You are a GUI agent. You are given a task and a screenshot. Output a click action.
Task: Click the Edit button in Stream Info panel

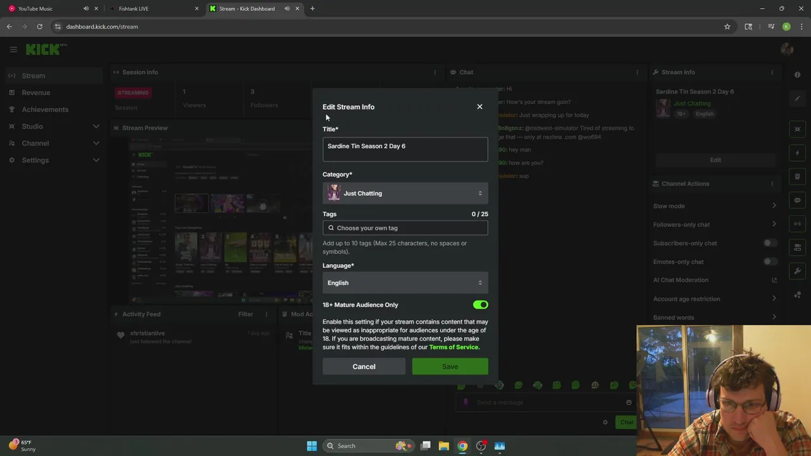click(715, 160)
